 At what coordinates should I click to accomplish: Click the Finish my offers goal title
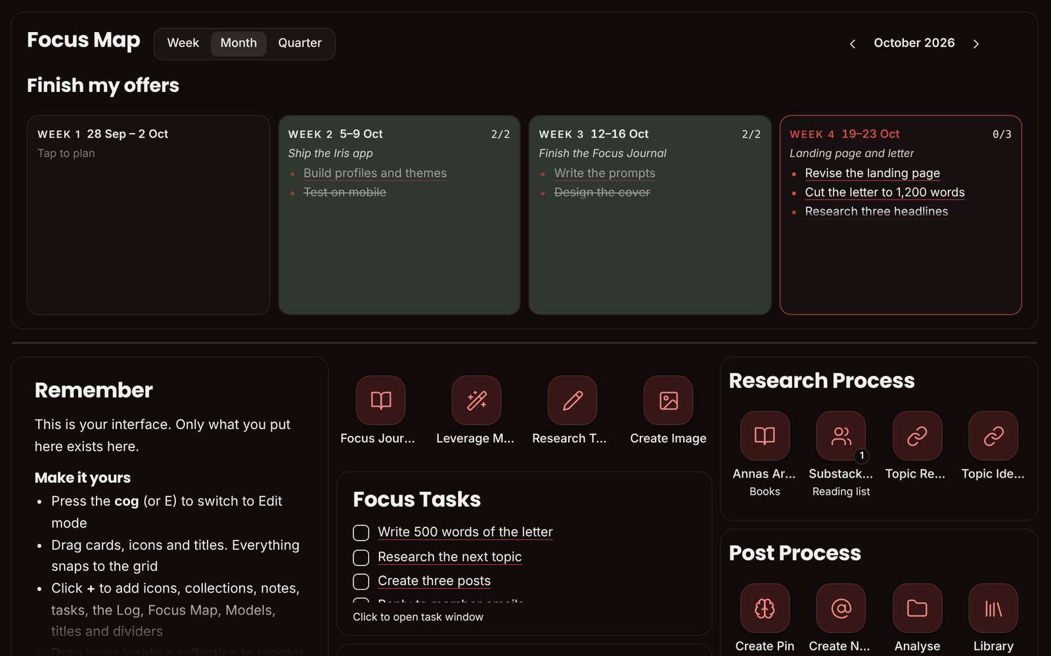point(103,86)
